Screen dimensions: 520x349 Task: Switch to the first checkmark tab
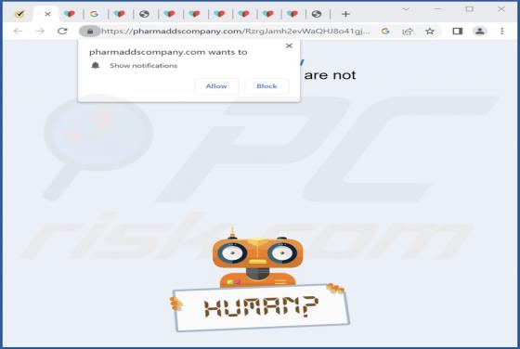coord(19,14)
